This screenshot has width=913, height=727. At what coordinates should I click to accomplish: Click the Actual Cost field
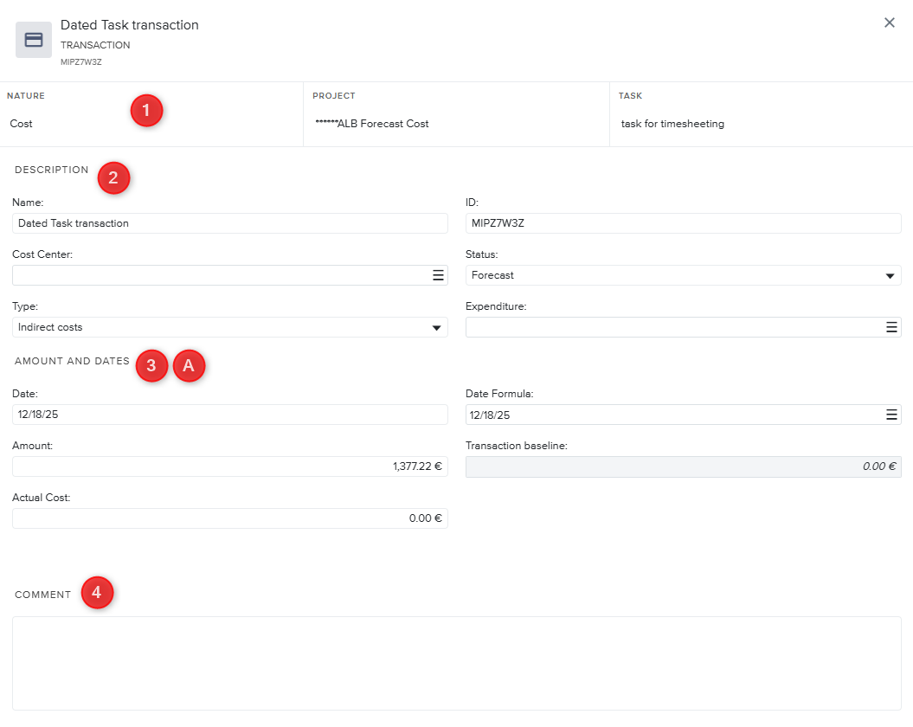[x=229, y=518]
